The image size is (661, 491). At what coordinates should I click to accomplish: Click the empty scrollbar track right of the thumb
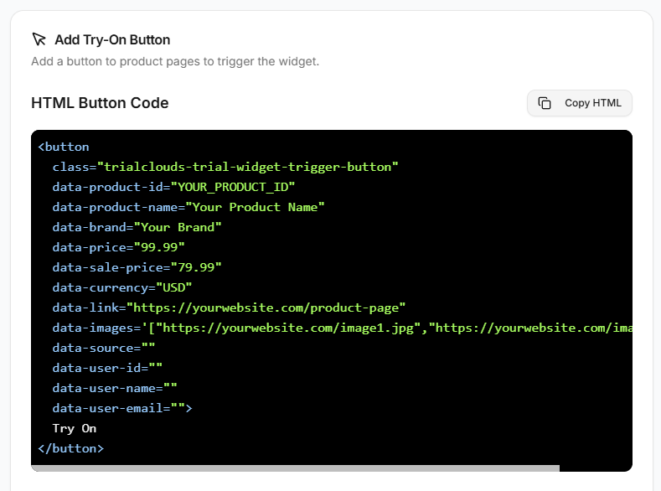point(593,468)
